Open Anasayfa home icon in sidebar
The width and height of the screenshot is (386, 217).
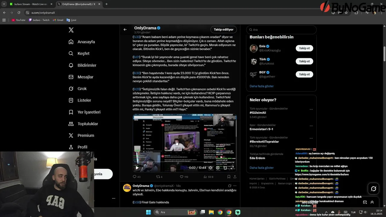coord(71,42)
